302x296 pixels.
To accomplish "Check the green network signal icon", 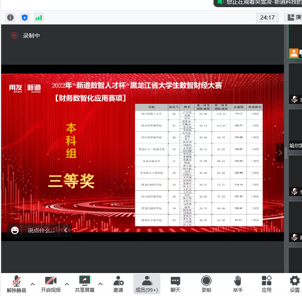I will tap(38, 17).
